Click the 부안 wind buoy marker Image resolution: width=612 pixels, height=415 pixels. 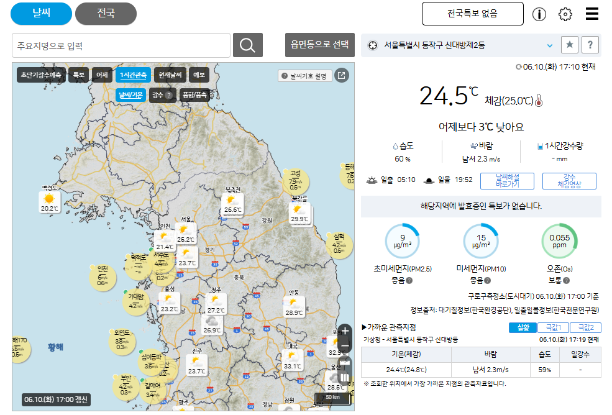pyautogui.click(x=126, y=386)
